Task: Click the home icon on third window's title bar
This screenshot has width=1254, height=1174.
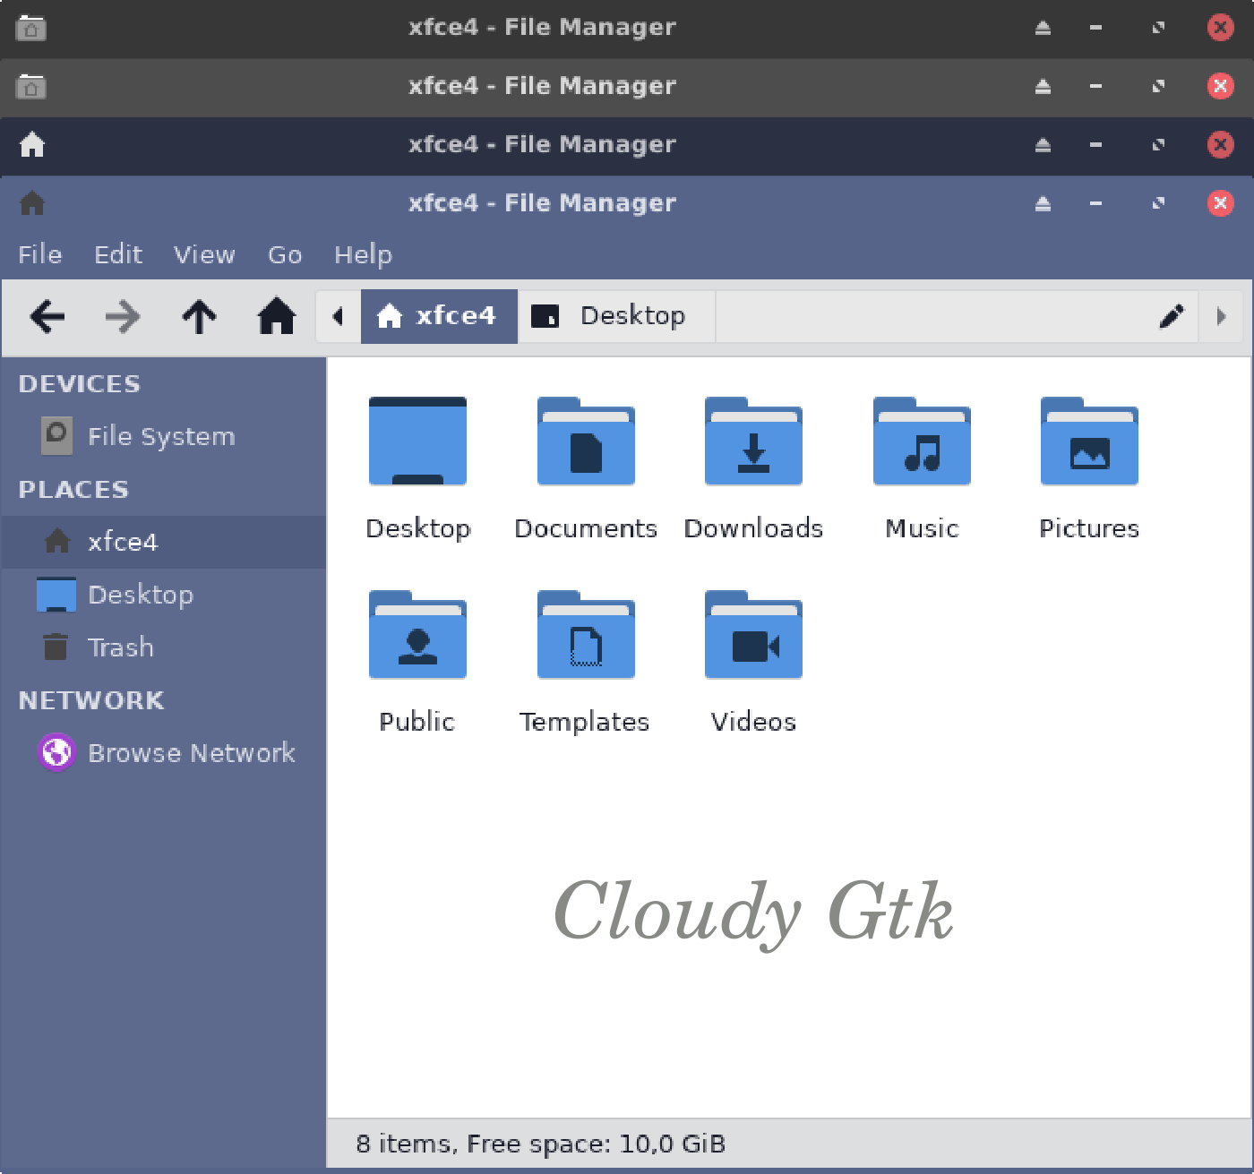Action: [32, 144]
